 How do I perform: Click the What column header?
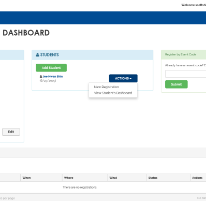[113, 178]
